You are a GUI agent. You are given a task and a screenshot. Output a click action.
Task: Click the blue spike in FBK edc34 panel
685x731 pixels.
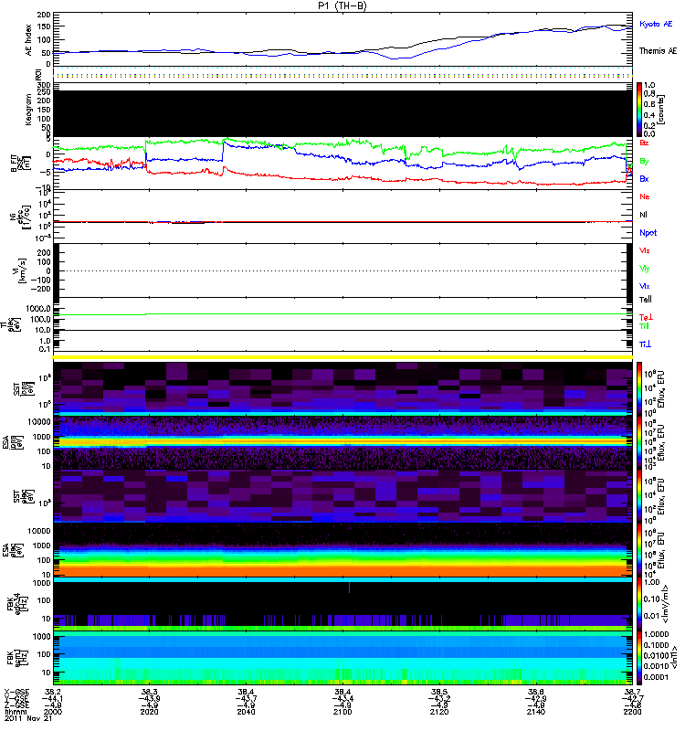point(349,588)
